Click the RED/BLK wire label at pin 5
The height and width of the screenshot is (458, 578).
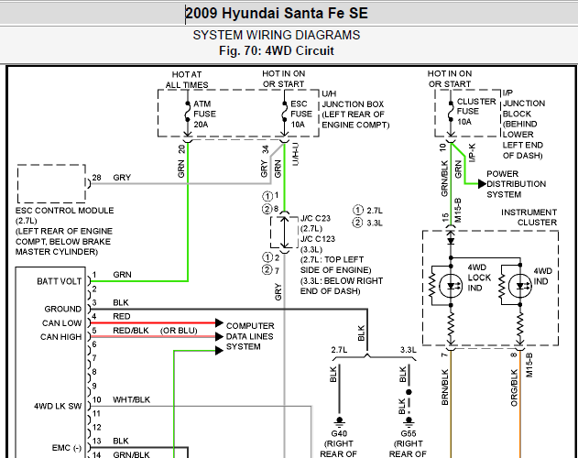131,331
